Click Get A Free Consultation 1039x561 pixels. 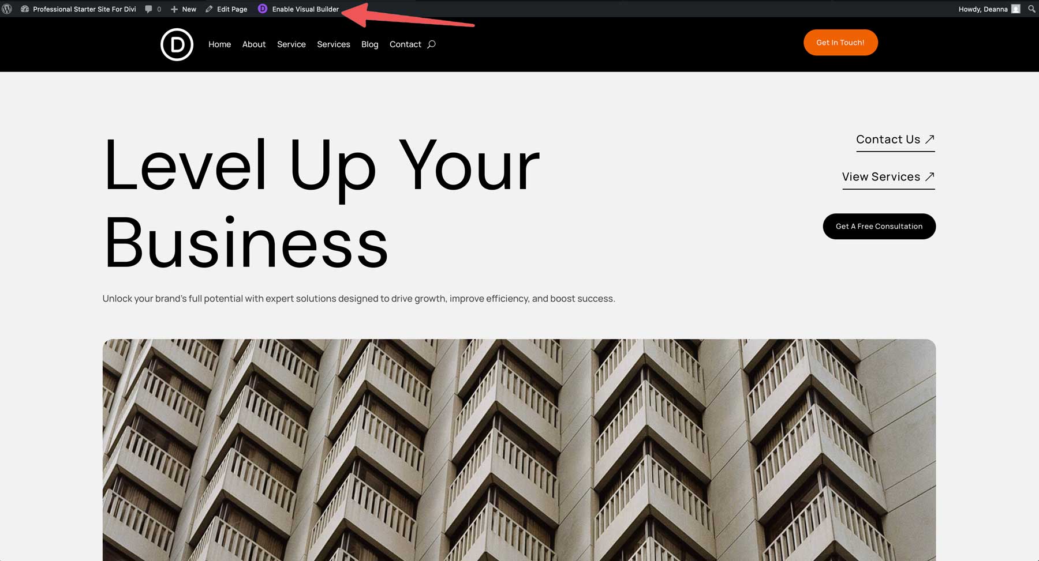879,226
